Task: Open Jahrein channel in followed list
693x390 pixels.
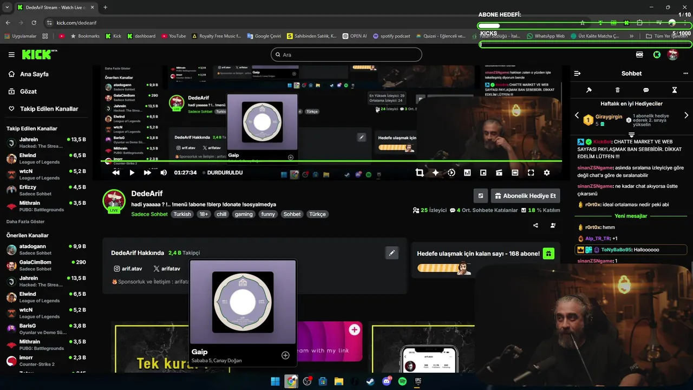Action: [46, 142]
